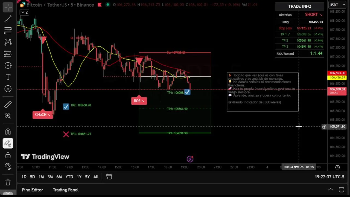This screenshot has height=197, width=350.
Task: Click the purple lightning quick-launch icon
Action: click(190, 159)
